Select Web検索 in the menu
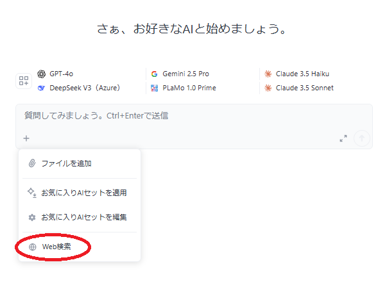This screenshot has width=387, height=285. 80,247
